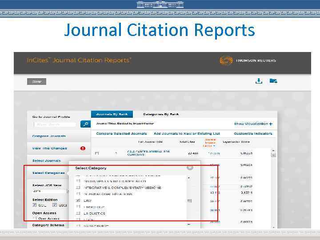Toggle the SSCI edition checkbox
The image size is (320, 240).
pos(55,205)
